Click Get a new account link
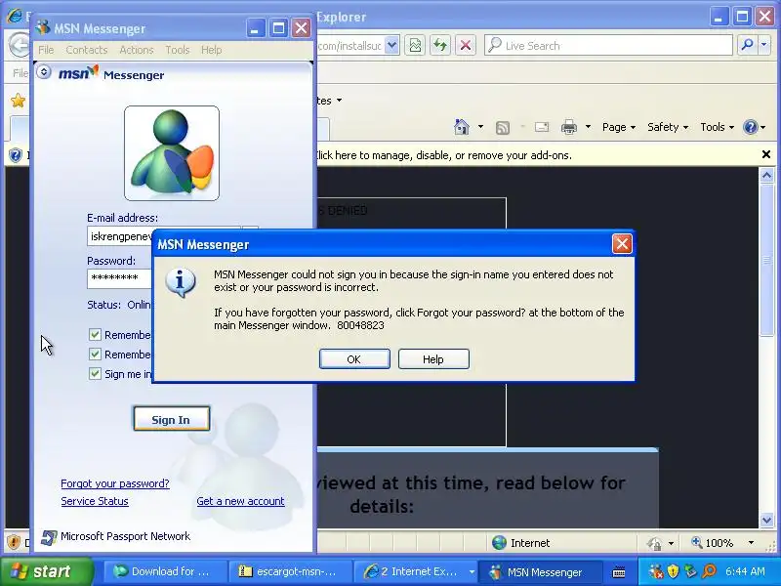The height and width of the screenshot is (586, 781). [240, 501]
